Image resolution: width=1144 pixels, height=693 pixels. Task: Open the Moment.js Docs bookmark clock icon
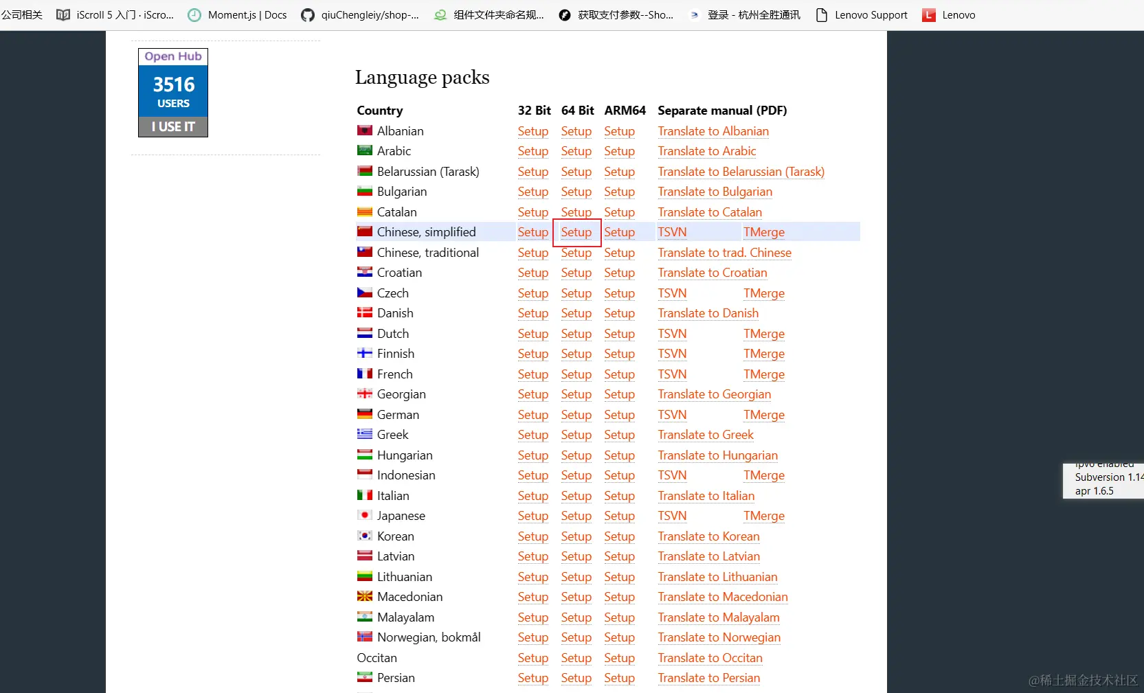(x=195, y=15)
